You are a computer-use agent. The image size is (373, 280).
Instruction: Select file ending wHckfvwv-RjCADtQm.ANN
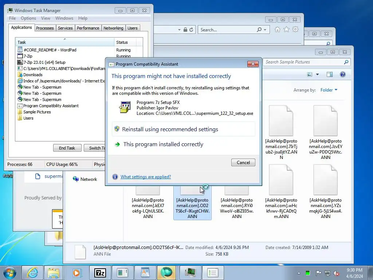(281, 192)
